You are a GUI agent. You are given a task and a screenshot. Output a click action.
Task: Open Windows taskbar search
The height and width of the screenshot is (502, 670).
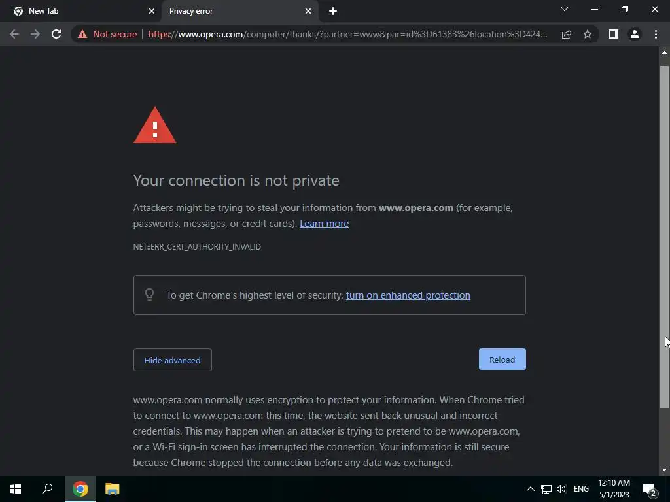tap(47, 489)
